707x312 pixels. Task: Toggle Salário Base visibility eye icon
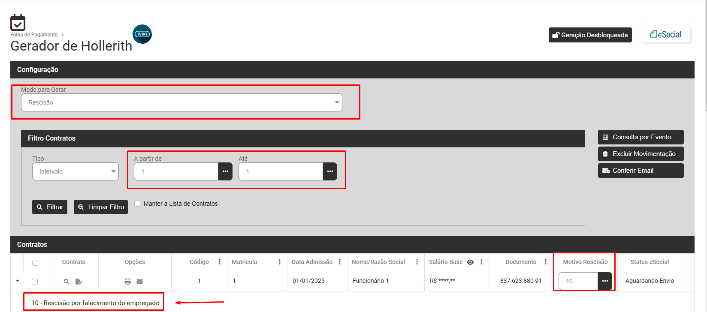pos(470,262)
